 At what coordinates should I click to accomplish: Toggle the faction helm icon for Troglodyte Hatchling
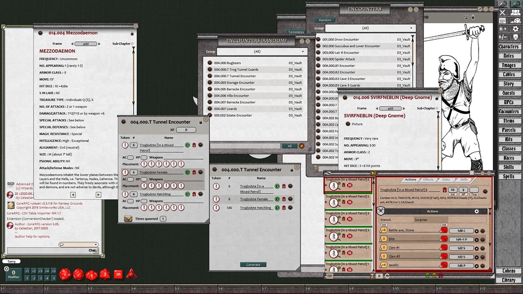284,208
